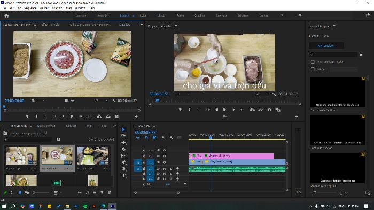
Task: Click the delete trash icon in Project panel
Action: pos(109,192)
